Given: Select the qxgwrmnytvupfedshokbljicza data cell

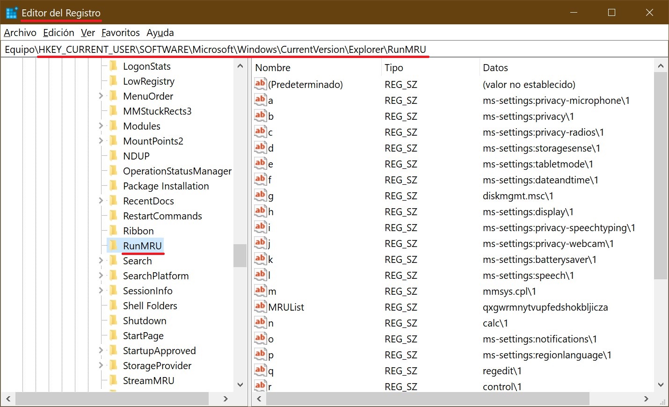Looking at the screenshot, I should [x=545, y=307].
